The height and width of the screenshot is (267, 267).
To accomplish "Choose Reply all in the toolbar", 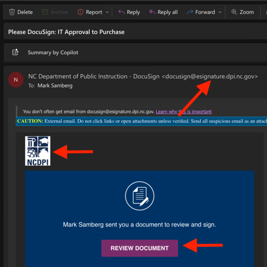I will (x=163, y=12).
